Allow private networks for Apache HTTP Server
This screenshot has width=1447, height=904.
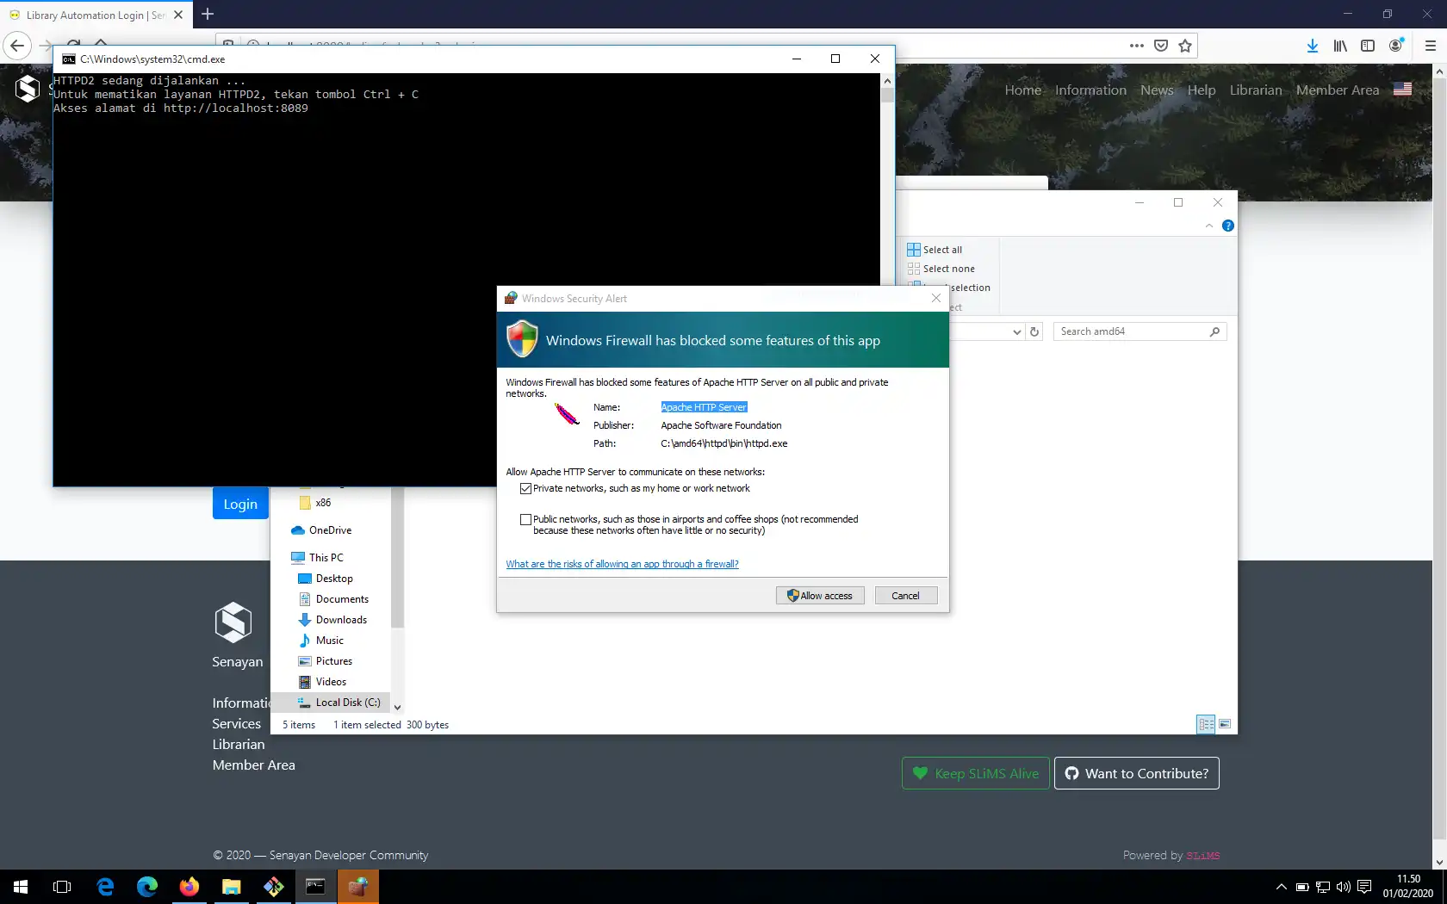525,488
